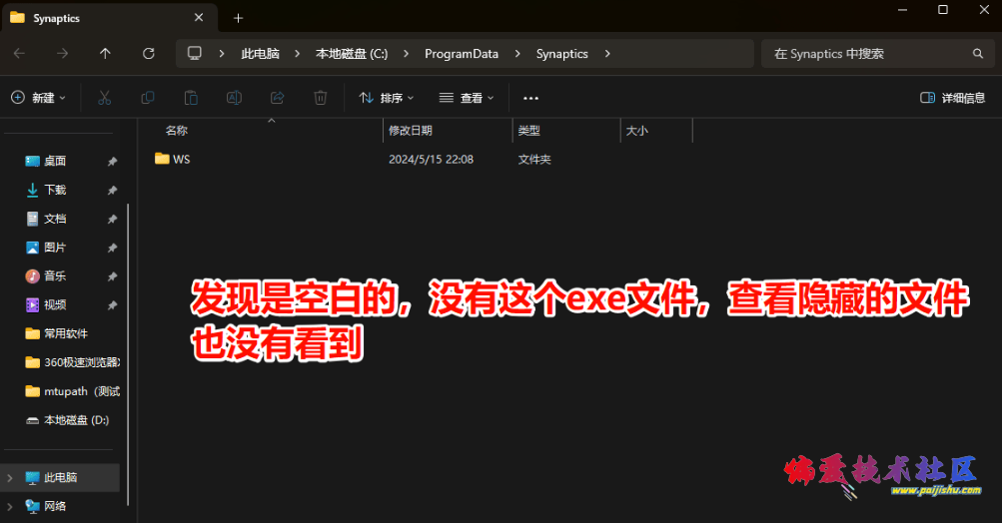Select 此电脑 in navigation pane
Image resolution: width=1002 pixels, height=523 pixels.
[x=61, y=478]
